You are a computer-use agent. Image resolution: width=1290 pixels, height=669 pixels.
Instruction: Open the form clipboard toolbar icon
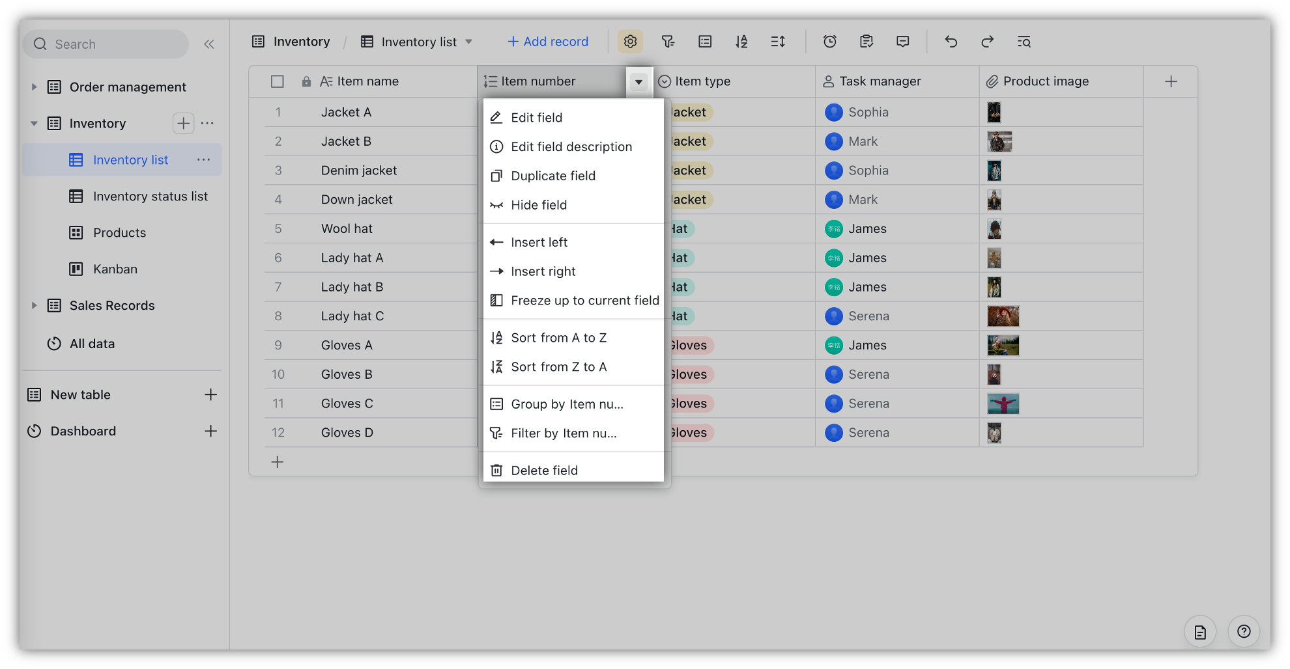pos(866,41)
